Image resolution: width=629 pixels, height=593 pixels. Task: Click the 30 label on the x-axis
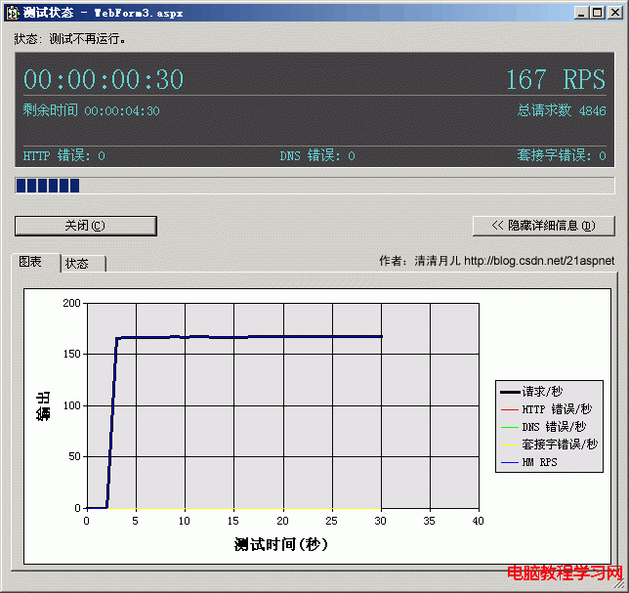(x=380, y=521)
